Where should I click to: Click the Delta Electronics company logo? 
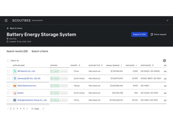click(15, 86)
